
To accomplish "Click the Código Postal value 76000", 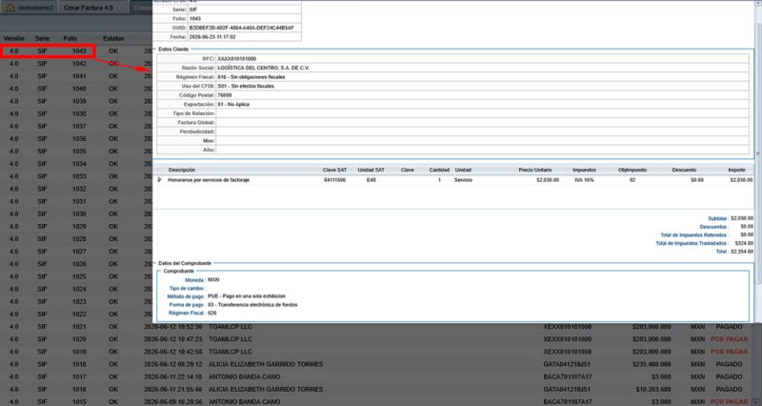I will [x=225, y=95].
